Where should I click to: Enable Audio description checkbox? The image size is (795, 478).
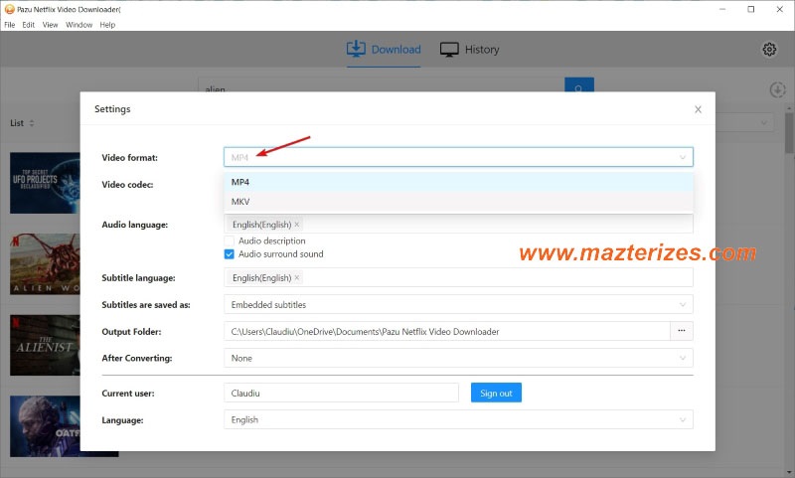230,240
